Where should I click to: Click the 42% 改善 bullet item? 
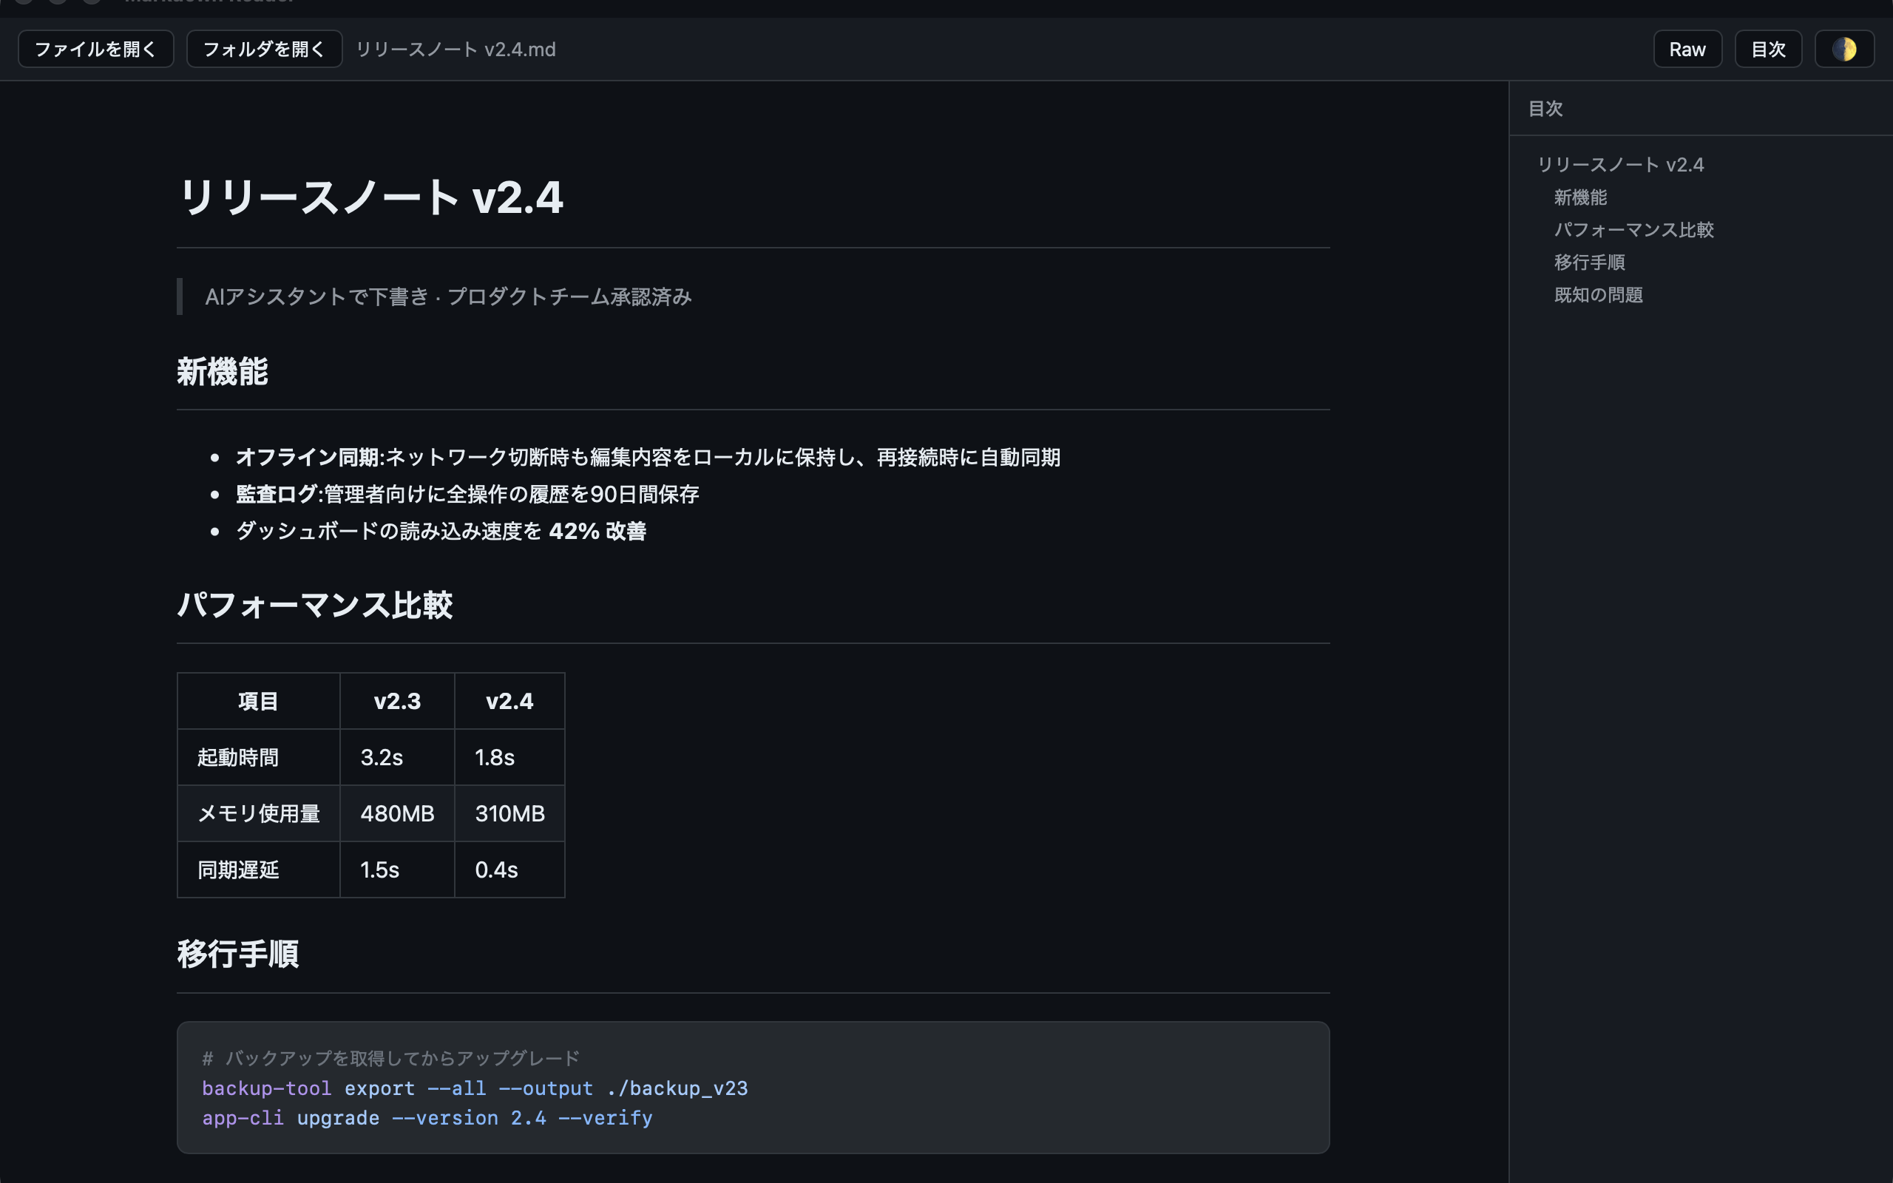tap(441, 532)
